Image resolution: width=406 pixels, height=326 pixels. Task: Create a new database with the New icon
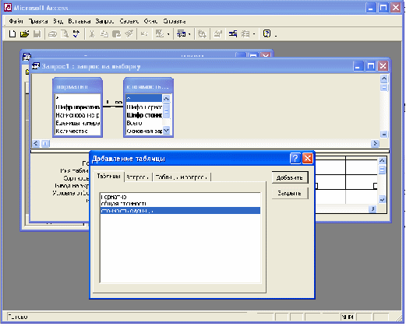[x=12, y=33]
